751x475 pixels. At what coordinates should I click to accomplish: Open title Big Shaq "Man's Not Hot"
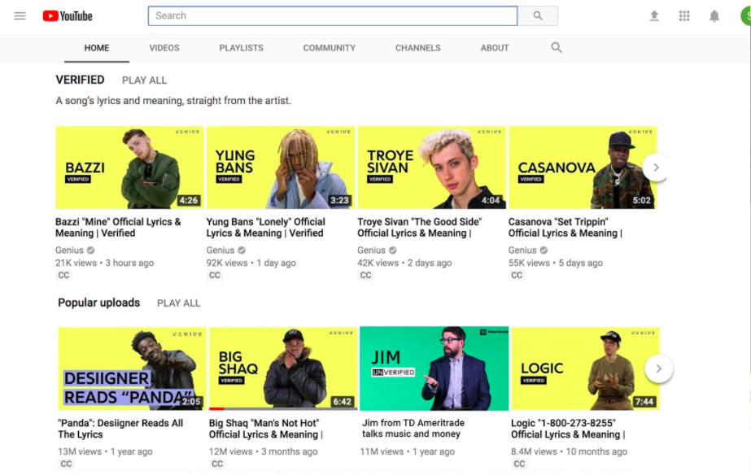pyautogui.click(x=266, y=429)
